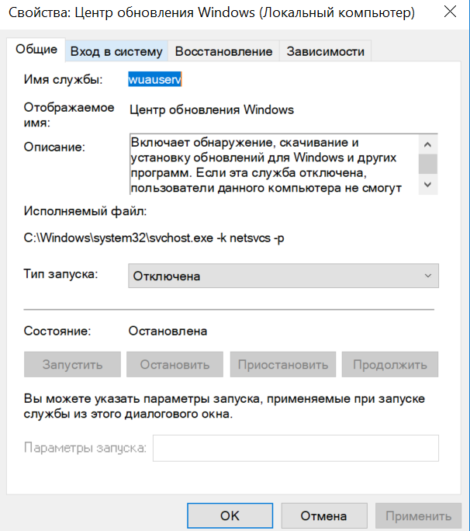
Task: Click the Остановлена status text
Action: point(168,331)
